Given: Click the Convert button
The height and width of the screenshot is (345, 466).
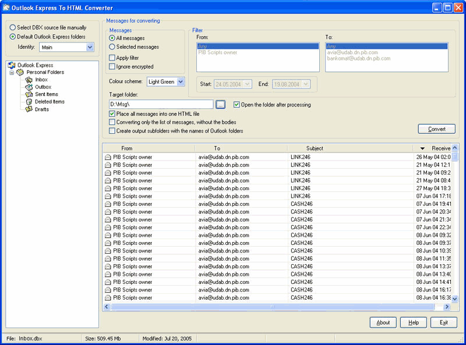Looking at the screenshot, I should point(436,129).
